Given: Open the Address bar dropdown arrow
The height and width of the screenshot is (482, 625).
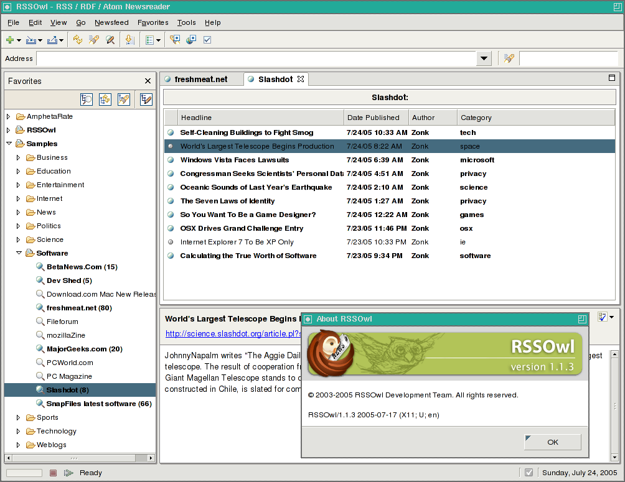Looking at the screenshot, I should pos(484,58).
